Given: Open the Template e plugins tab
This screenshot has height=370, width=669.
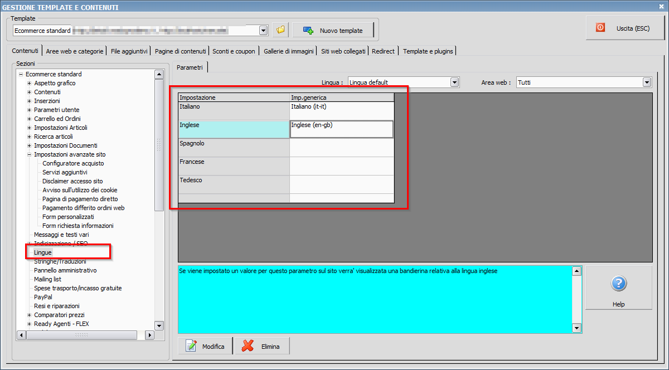Looking at the screenshot, I should pos(428,51).
